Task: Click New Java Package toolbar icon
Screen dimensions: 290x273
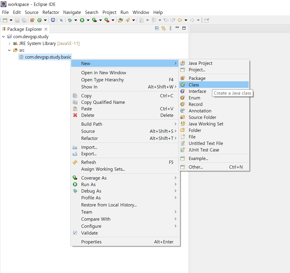Action: click(32, 20)
